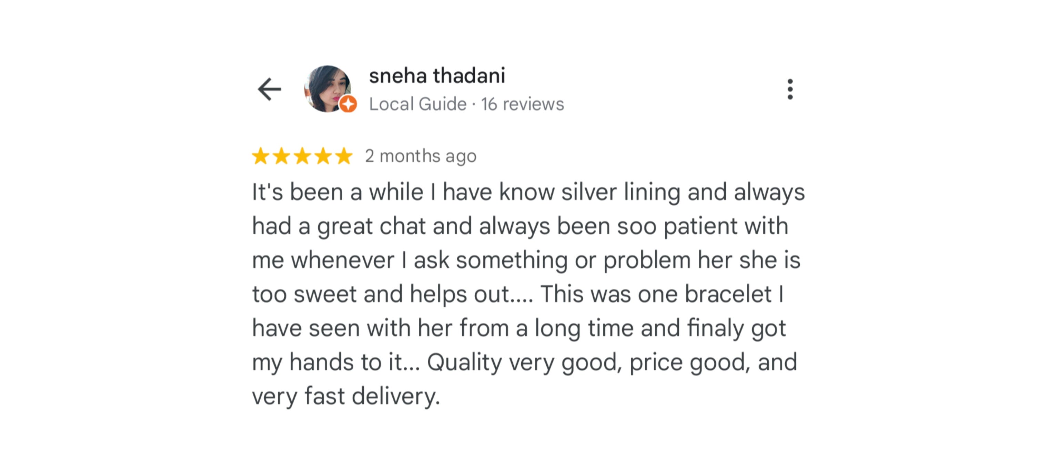1059x450 pixels.
Task: Open the three-dot more options menu
Action: click(790, 89)
